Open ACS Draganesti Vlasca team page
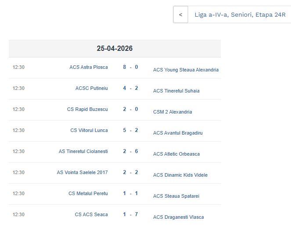Image resolution: width=291 pixels, height=235 pixels. click(178, 217)
